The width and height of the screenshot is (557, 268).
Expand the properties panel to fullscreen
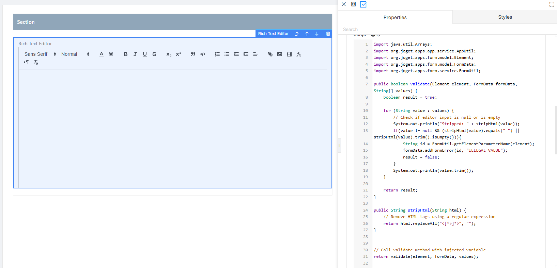[x=552, y=4]
